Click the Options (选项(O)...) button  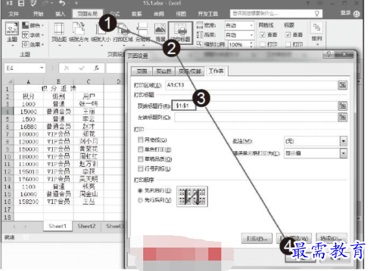(x=331, y=238)
